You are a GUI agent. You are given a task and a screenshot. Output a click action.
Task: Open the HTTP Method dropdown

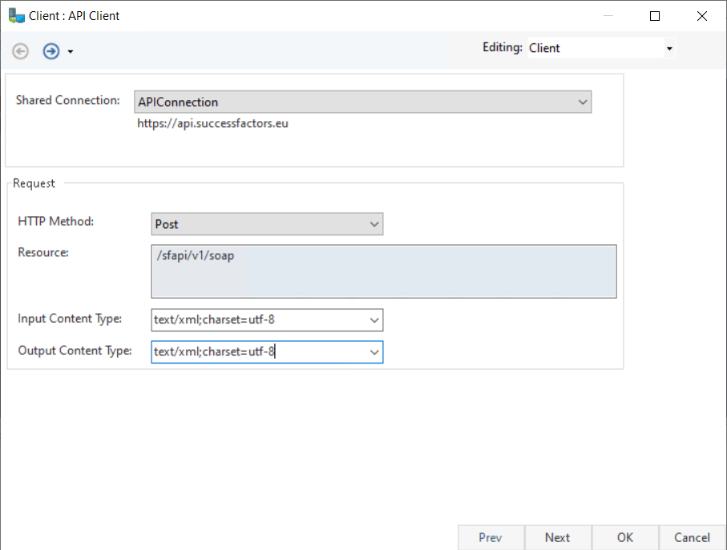pos(374,224)
